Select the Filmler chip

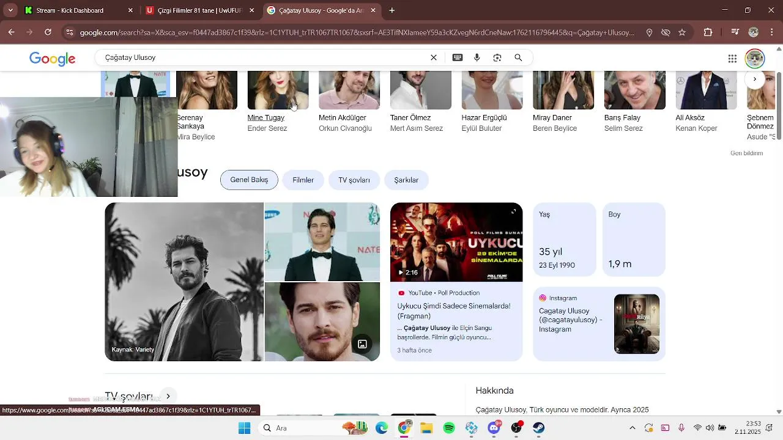303,180
